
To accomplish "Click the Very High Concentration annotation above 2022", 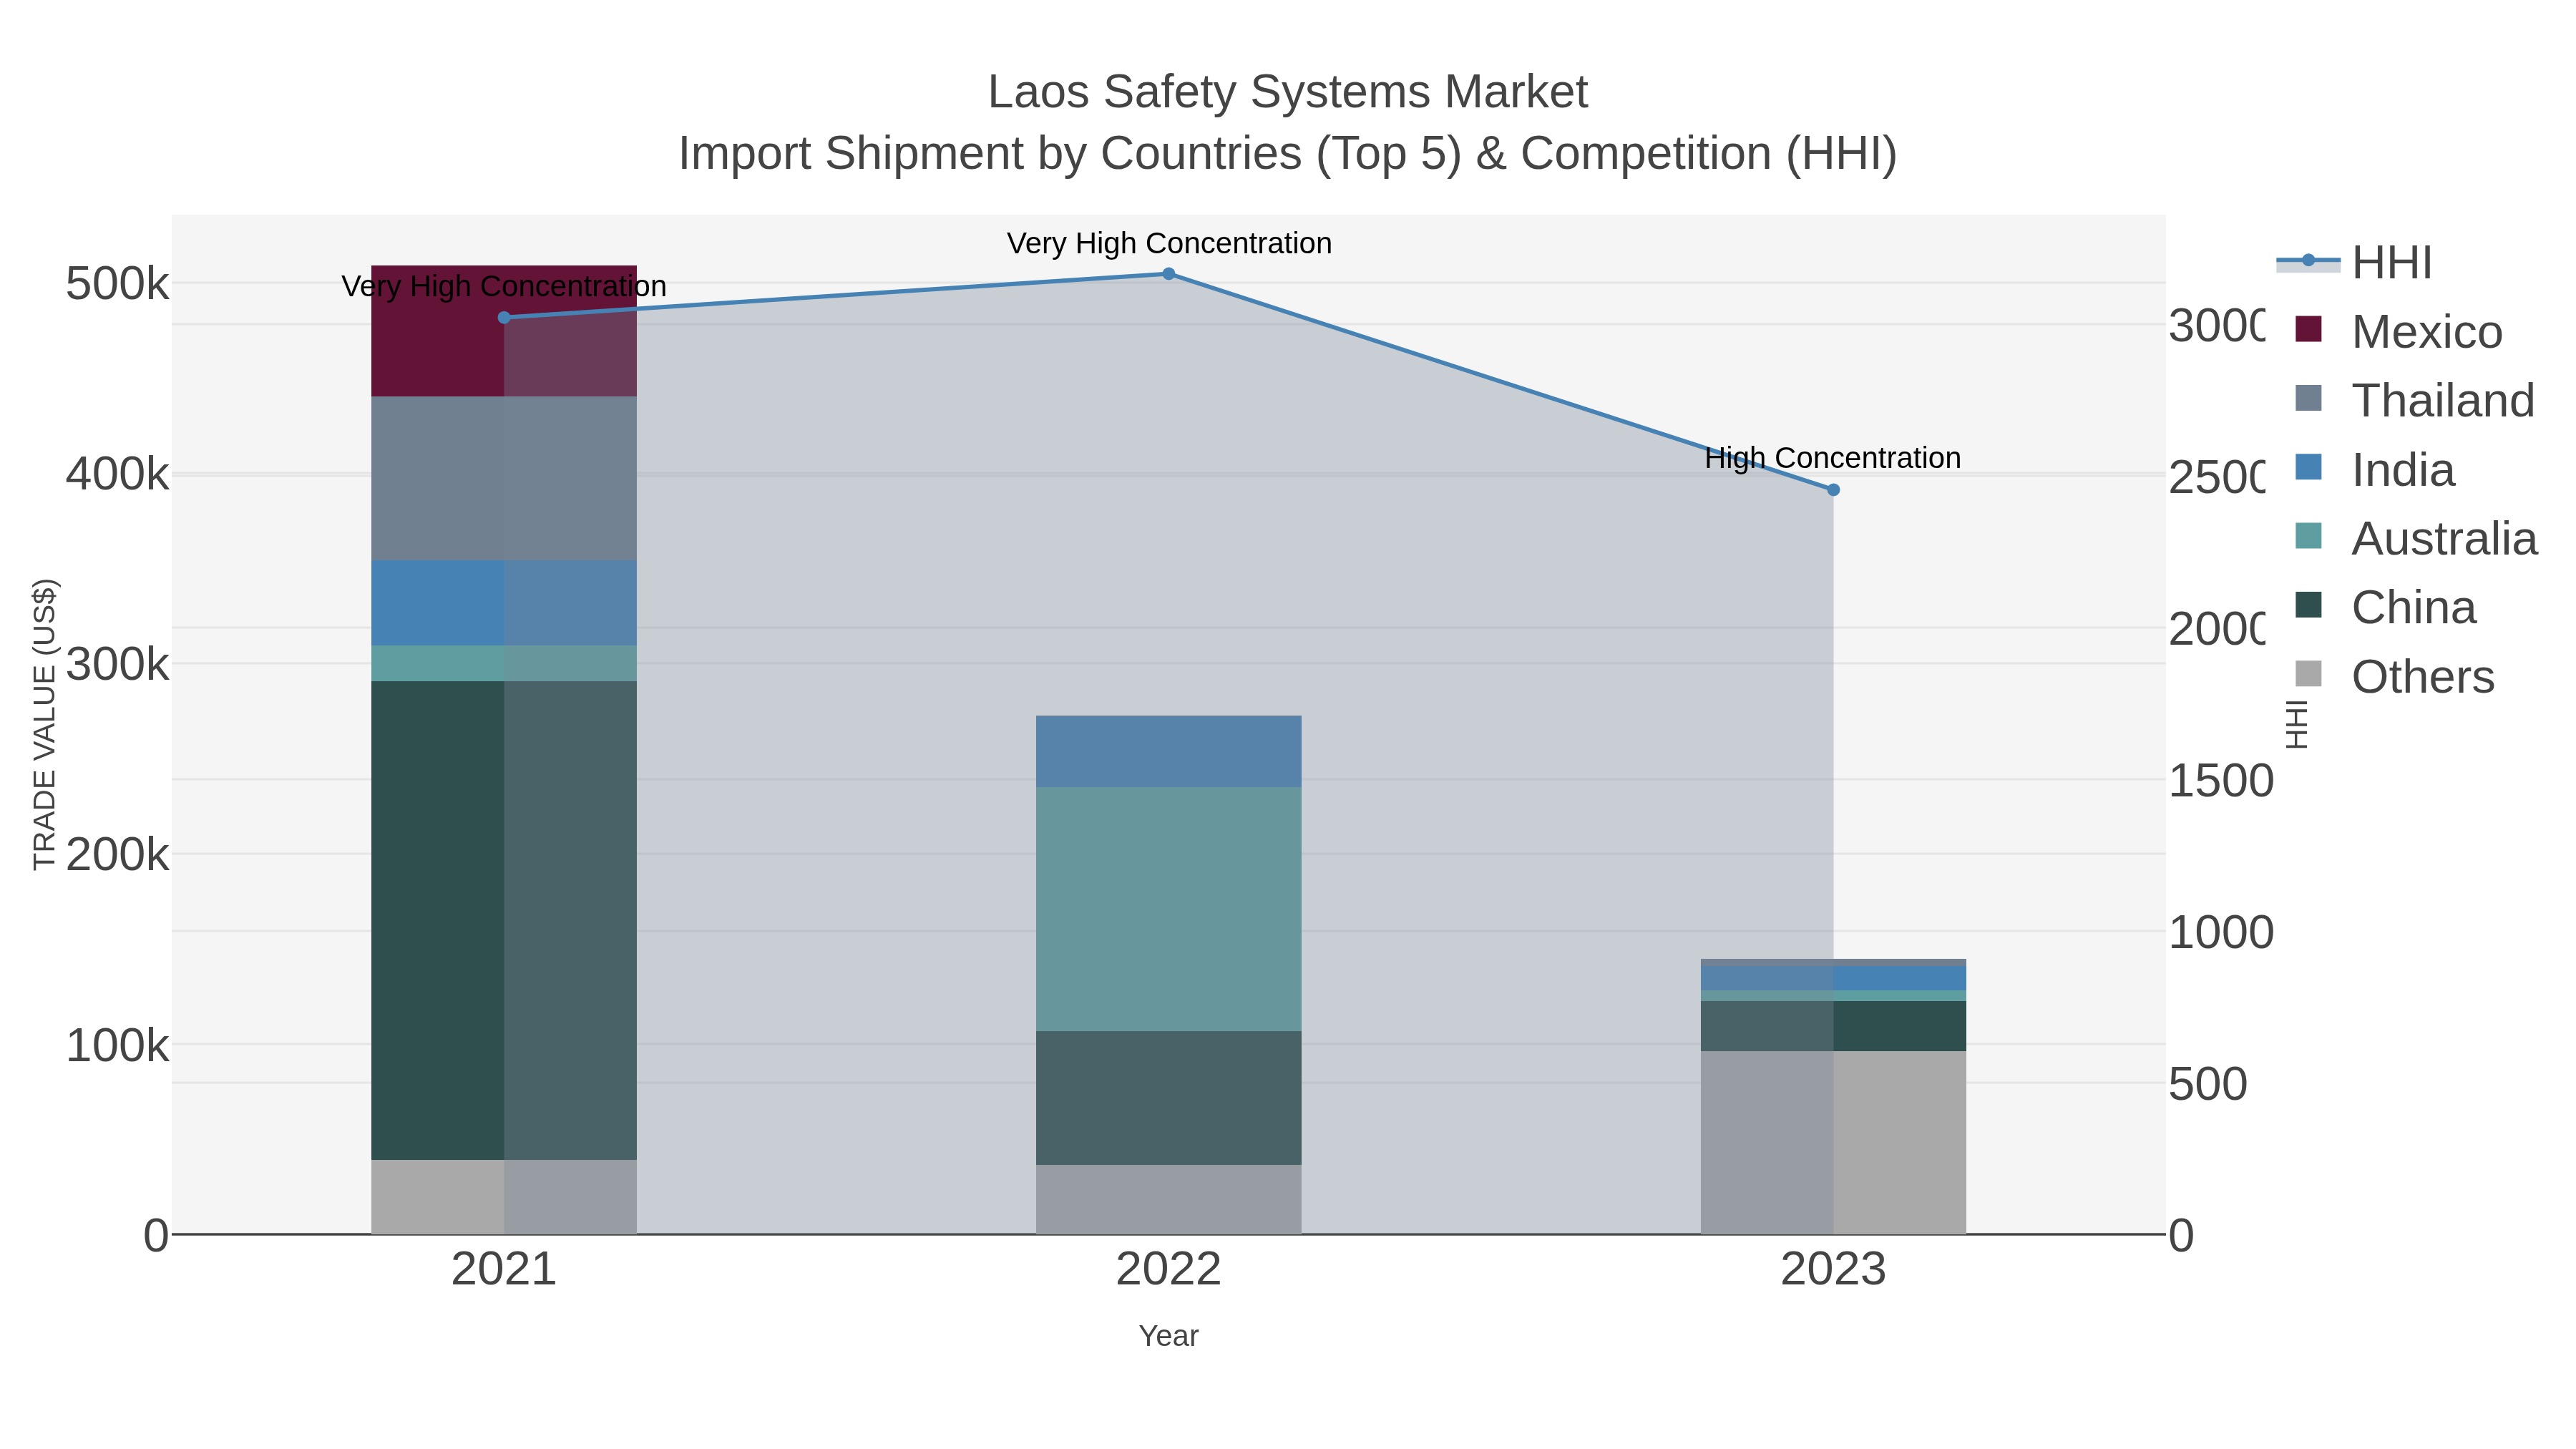I will click(1169, 243).
